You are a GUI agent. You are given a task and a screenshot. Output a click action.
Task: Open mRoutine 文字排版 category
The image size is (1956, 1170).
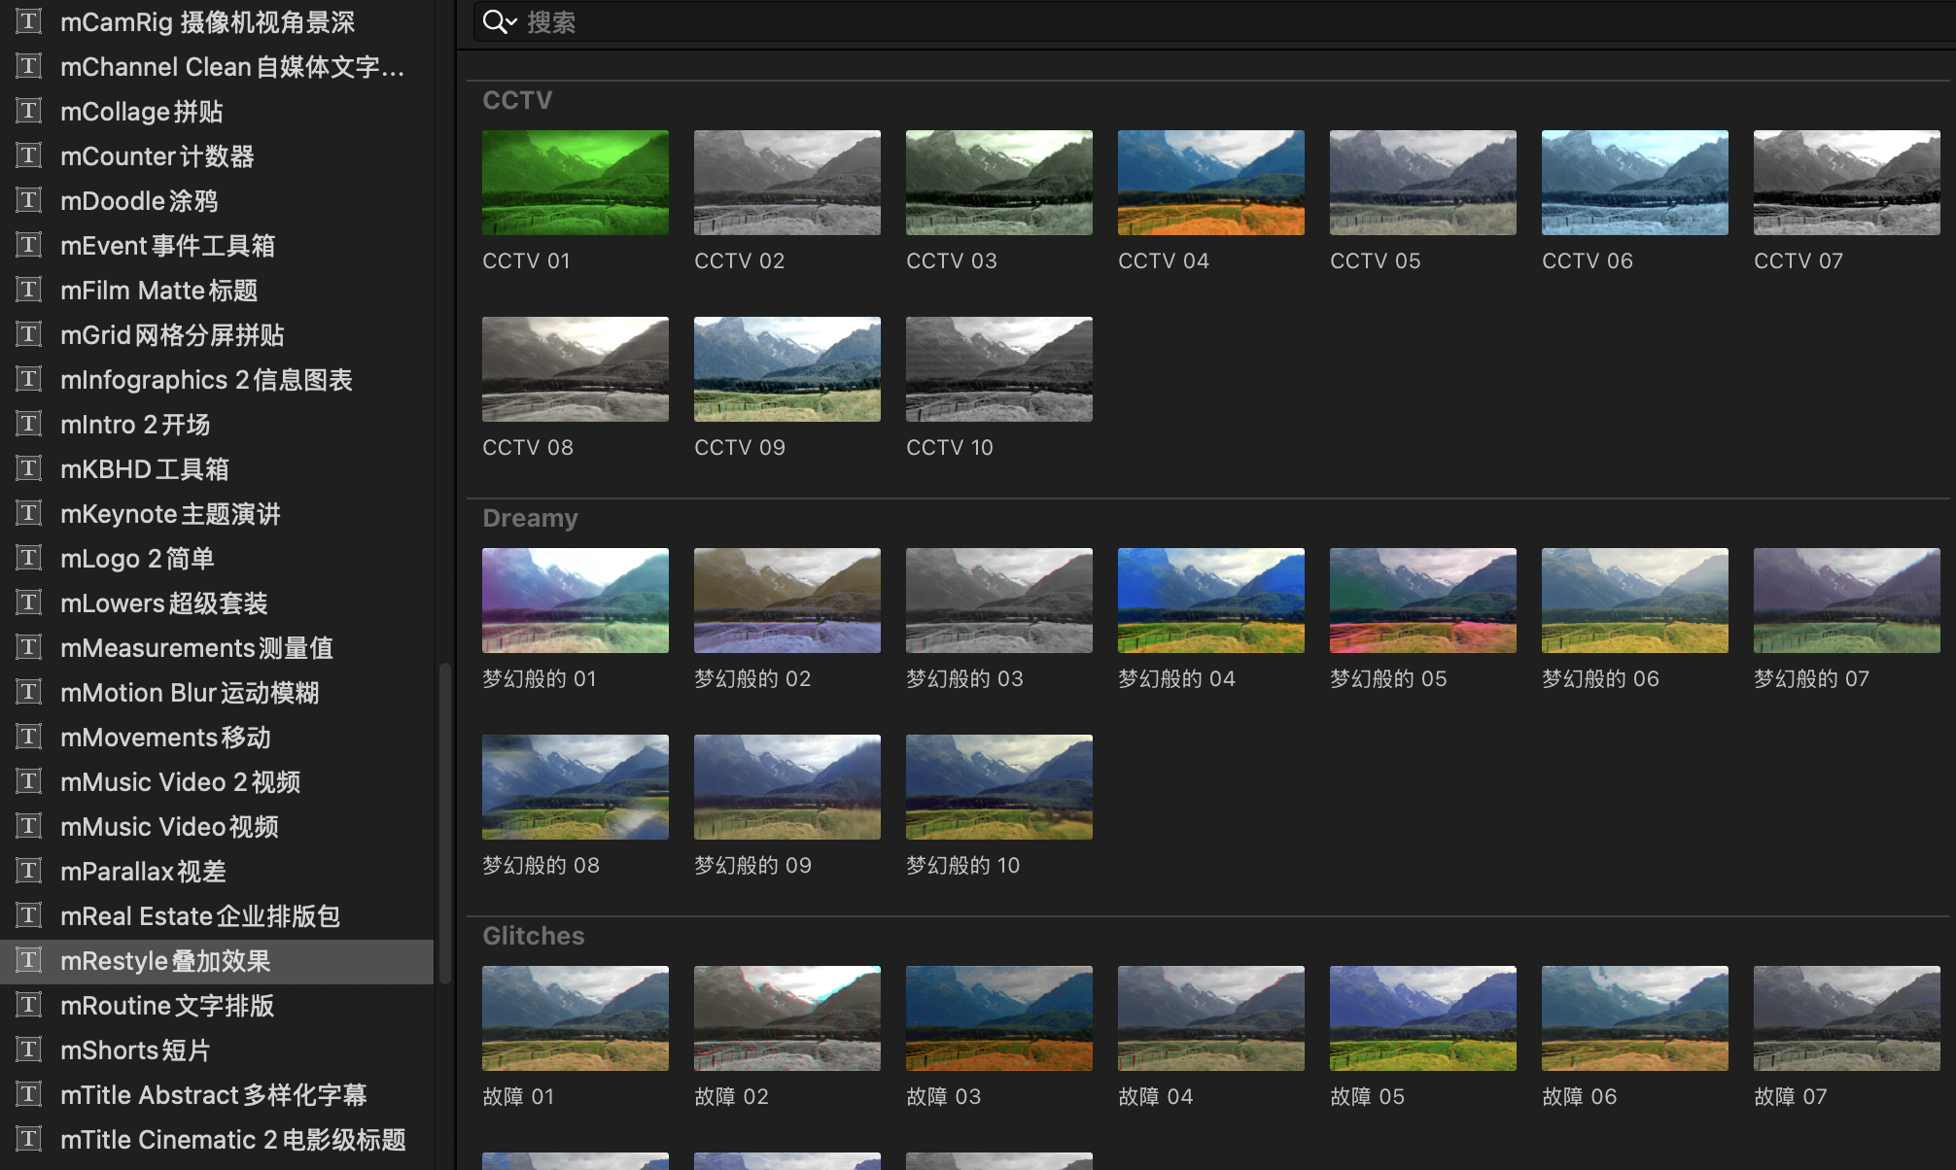click(217, 1005)
